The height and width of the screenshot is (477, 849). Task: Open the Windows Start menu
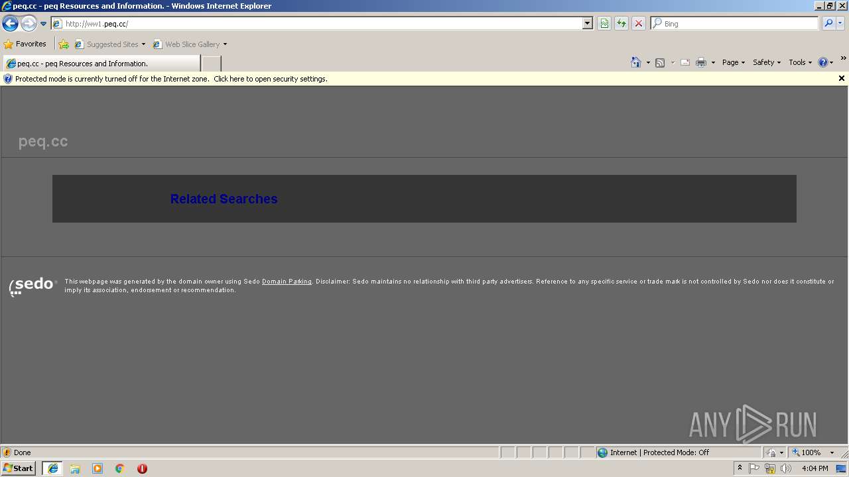(x=19, y=468)
